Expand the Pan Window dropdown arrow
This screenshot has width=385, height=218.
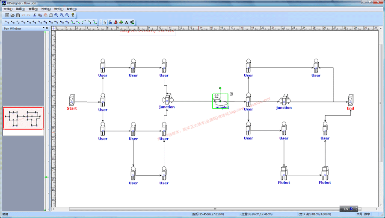pos(44,29)
